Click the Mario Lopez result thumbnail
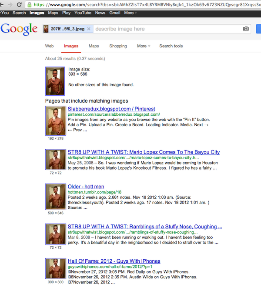 (56, 159)
